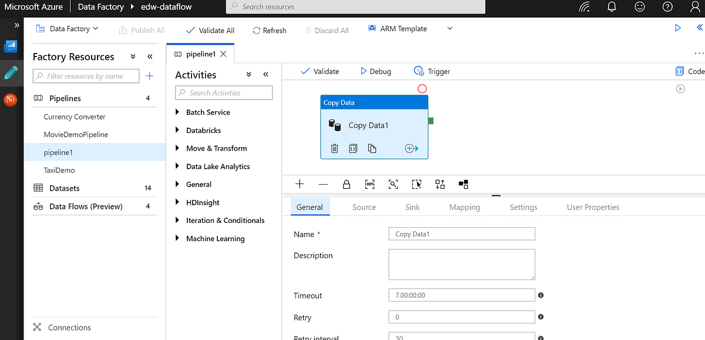Click Validate All in the toolbar
This screenshot has width=705, height=340.
209,30
